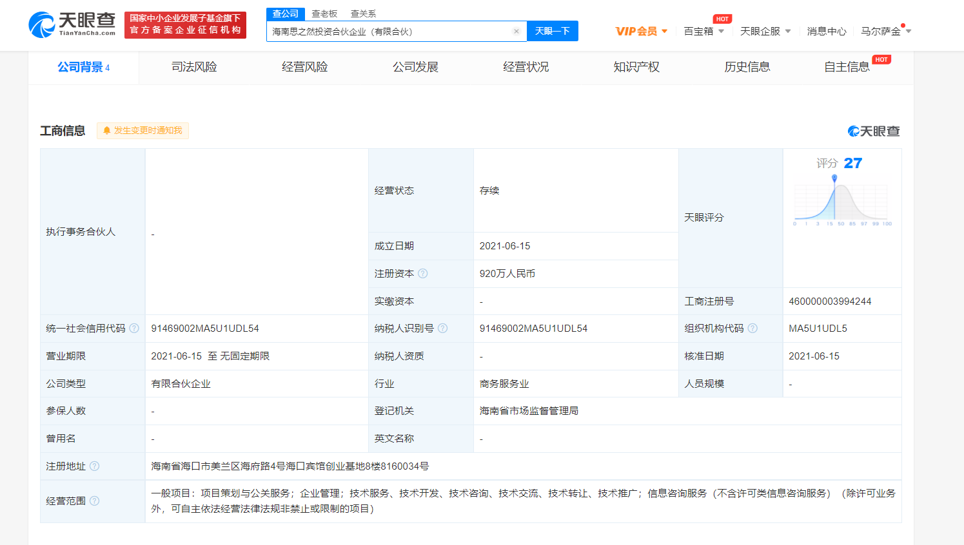Click 发生变更时通知我 notification button
Screen dimensions: 964x545
[x=143, y=131]
